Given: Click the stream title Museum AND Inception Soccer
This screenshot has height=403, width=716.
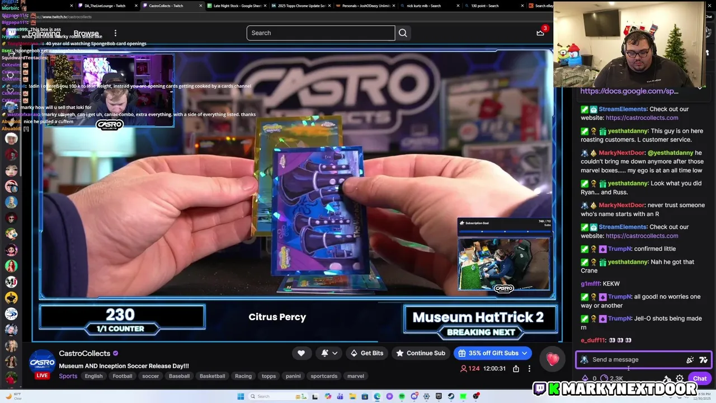Looking at the screenshot, I should click(124, 365).
